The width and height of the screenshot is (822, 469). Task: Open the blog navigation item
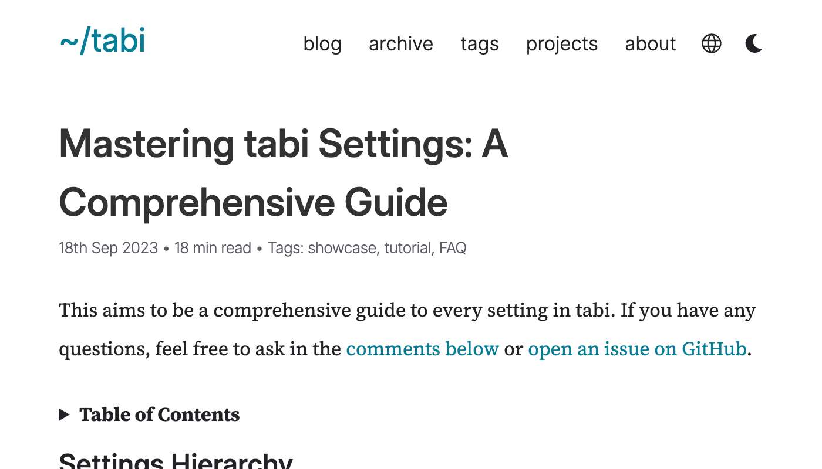tap(322, 44)
